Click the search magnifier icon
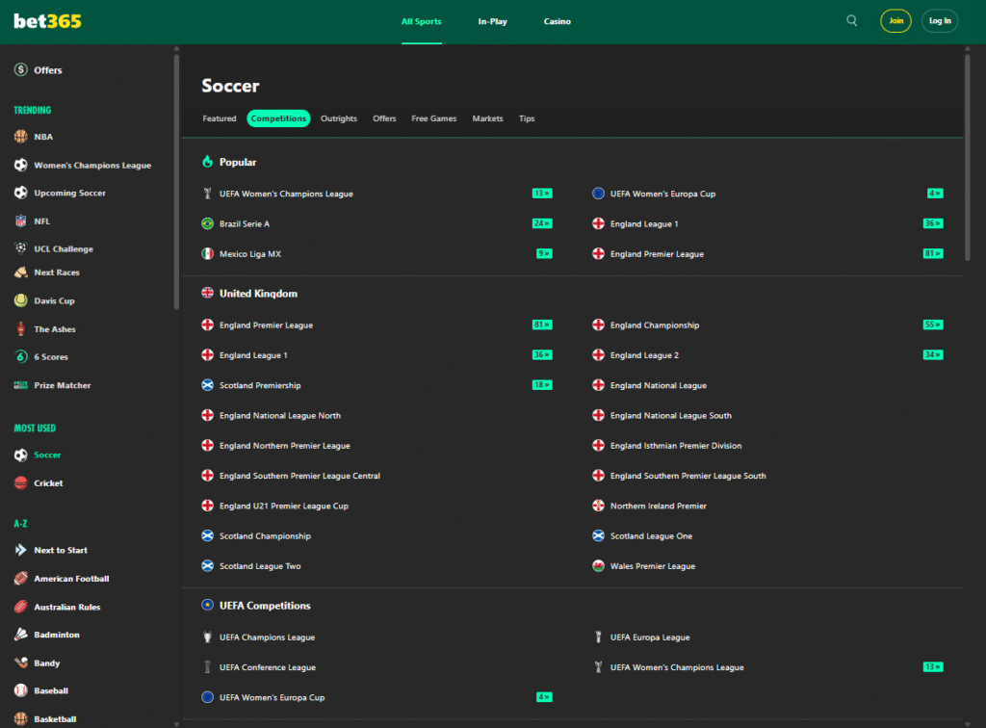The image size is (986, 728). [x=851, y=19]
